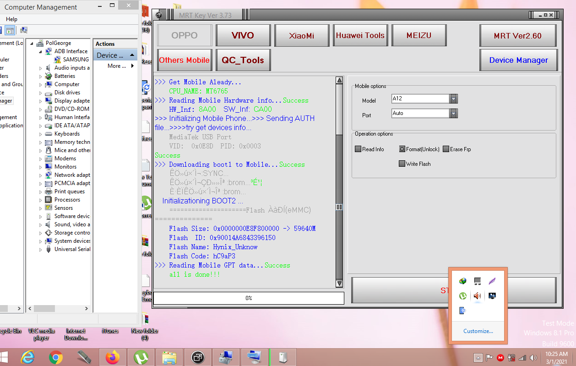Image resolution: width=576 pixels, height=366 pixels.
Task: Click the red M icon in system tray
Action: point(500,358)
